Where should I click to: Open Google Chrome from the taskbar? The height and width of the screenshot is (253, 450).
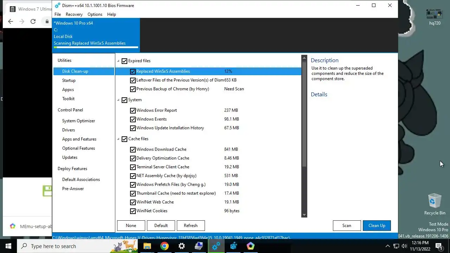point(164,246)
